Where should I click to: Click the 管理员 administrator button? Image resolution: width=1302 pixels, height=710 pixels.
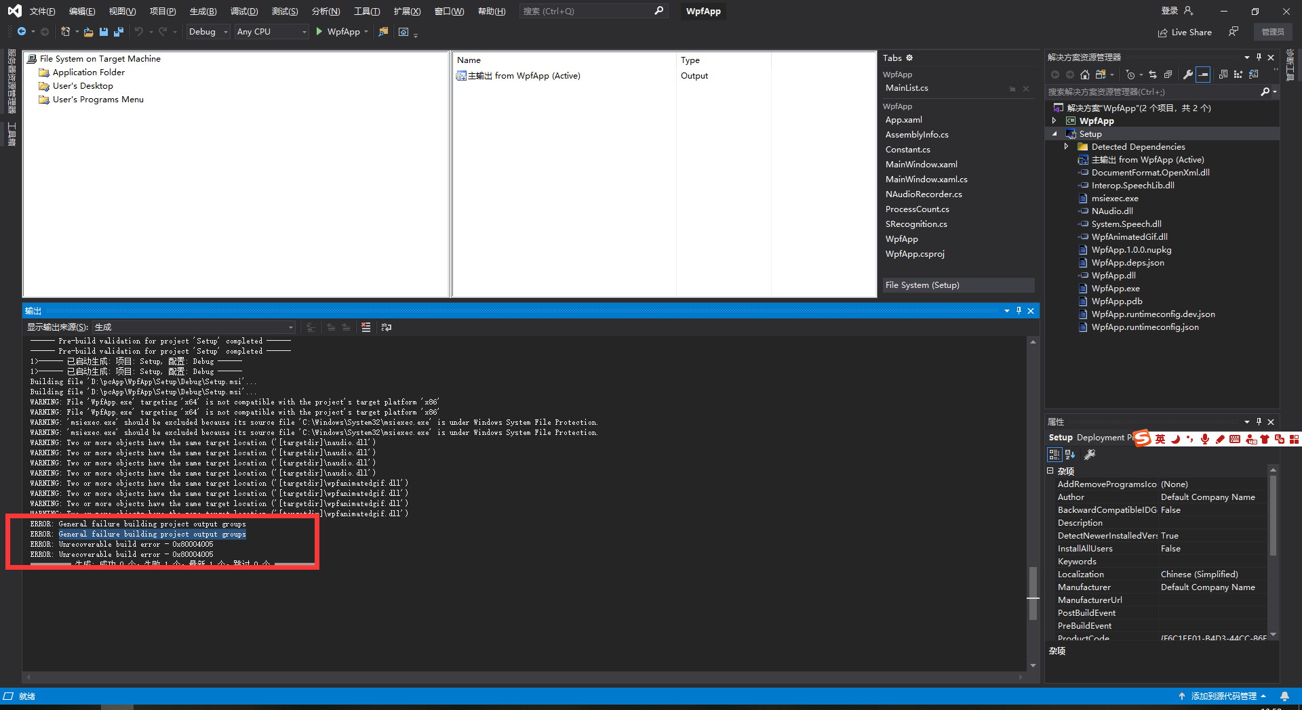tap(1273, 32)
